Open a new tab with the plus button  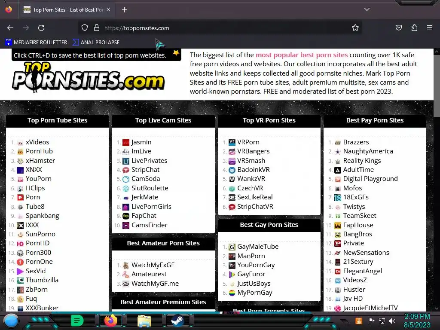124,10
